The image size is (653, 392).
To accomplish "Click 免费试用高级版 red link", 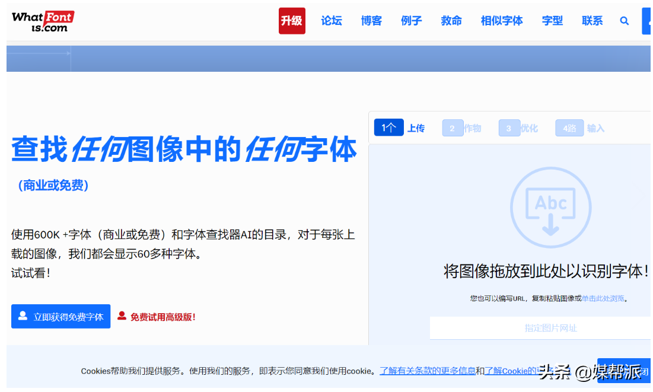I will (x=157, y=317).
